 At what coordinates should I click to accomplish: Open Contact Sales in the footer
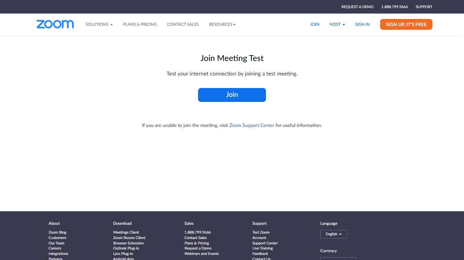196,238
